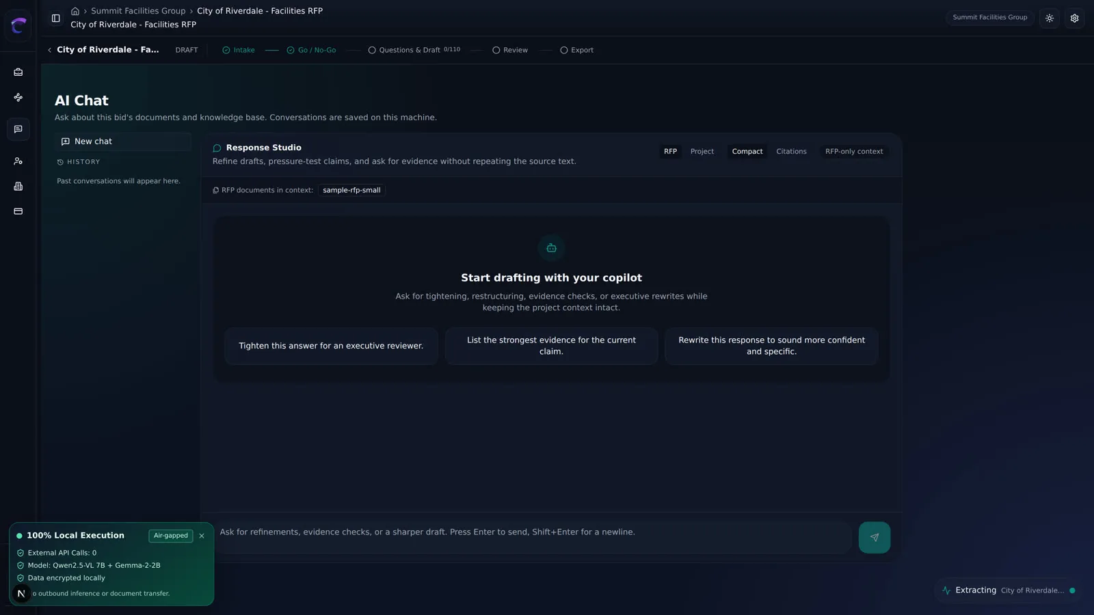Open the Export step
Screen dimensions: 1094x615
point(576,51)
